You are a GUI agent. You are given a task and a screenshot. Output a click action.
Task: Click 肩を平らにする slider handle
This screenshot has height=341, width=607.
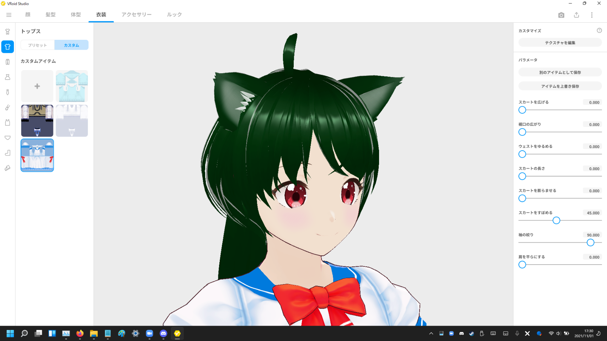pos(522,265)
